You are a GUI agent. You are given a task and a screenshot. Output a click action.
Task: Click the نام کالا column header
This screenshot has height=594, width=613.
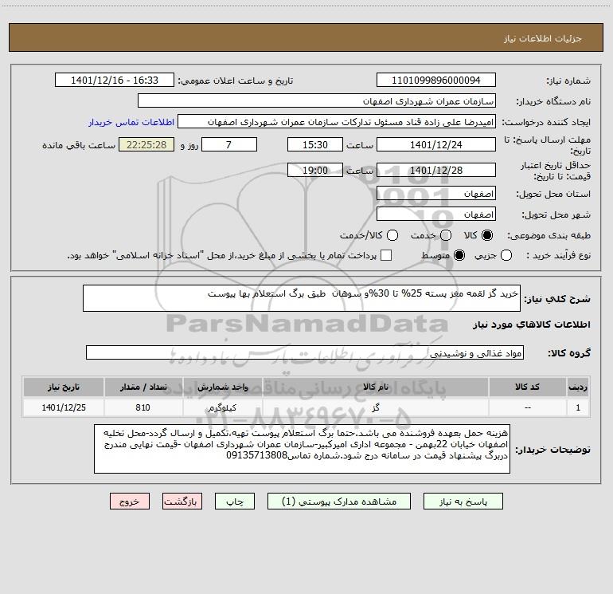point(376,387)
